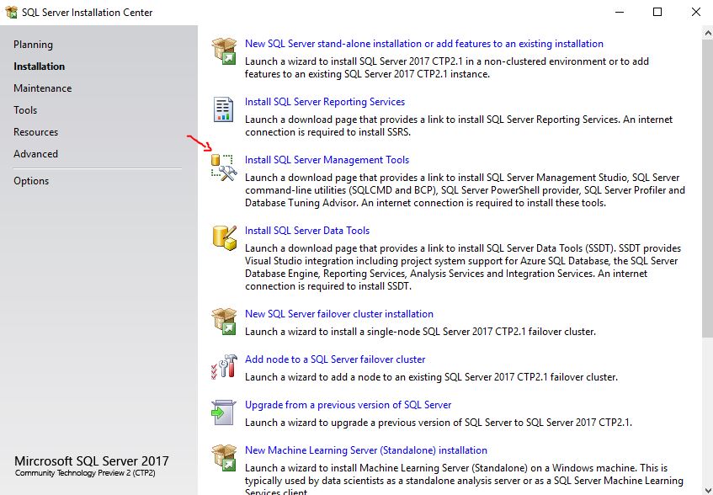Click Upgrade from a previous version link
The height and width of the screenshot is (495, 713).
click(349, 405)
